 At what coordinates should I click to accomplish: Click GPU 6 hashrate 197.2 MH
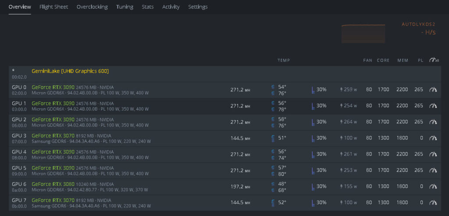pyautogui.click(x=240, y=187)
